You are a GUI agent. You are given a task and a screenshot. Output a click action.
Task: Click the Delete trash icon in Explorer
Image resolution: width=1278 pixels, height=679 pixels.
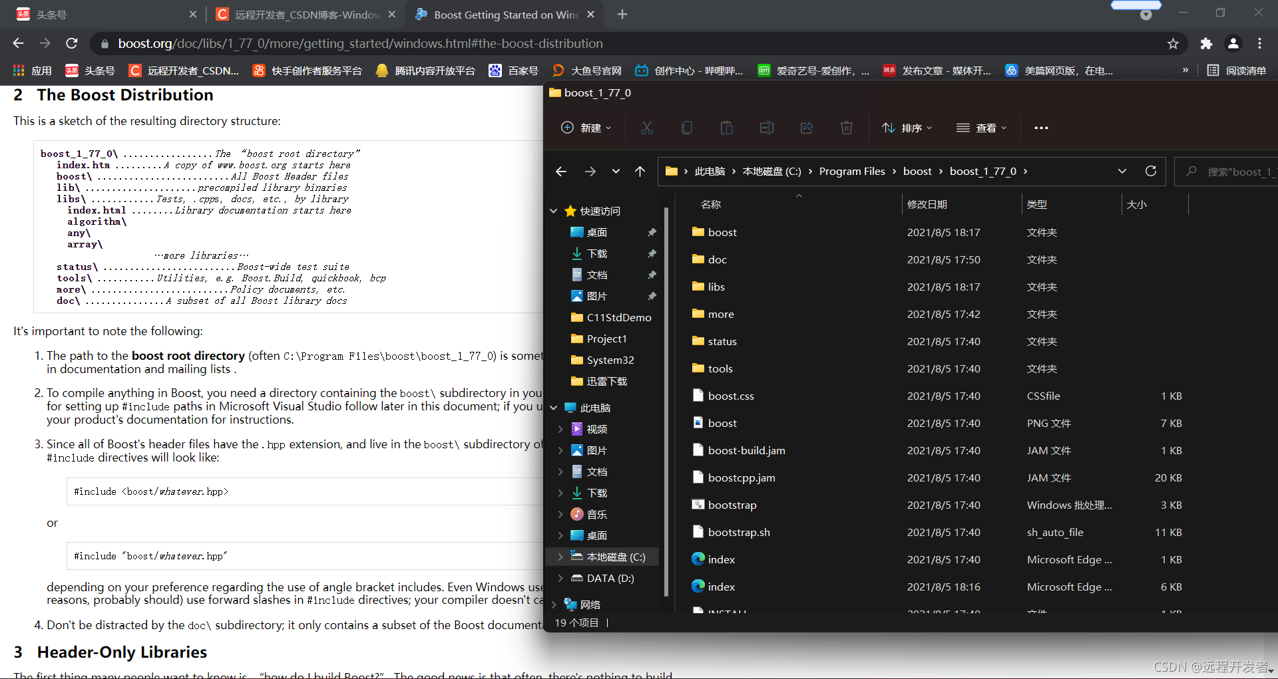click(846, 128)
